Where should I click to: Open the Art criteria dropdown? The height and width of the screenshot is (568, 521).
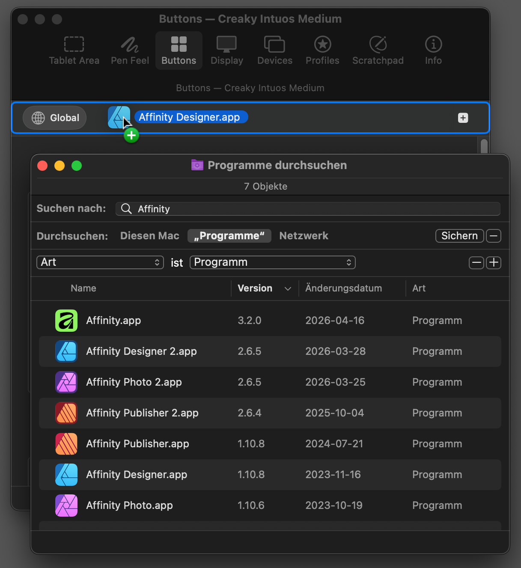pyautogui.click(x=100, y=262)
